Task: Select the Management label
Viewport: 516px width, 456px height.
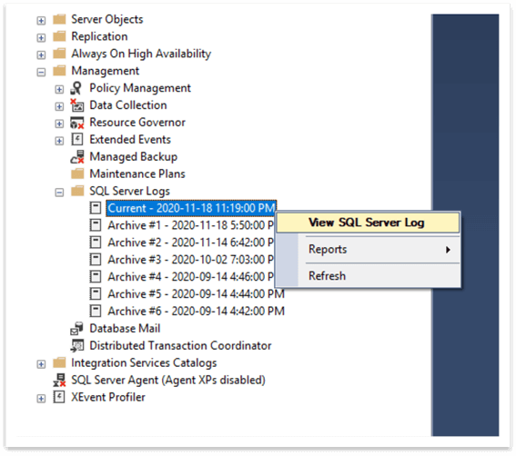Action: [106, 71]
